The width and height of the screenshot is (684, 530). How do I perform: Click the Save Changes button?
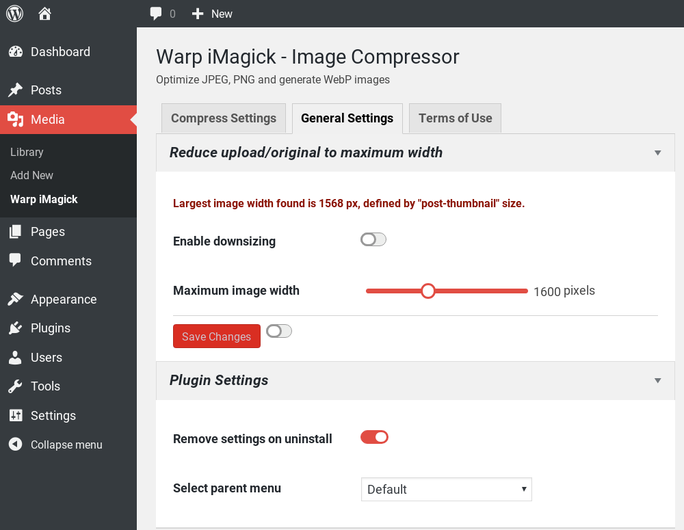click(217, 336)
